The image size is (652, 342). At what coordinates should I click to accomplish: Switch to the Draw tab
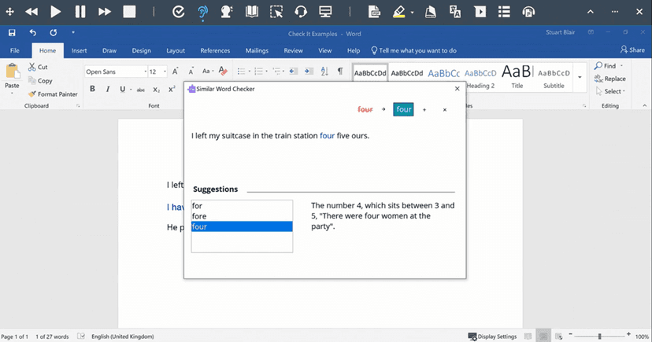click(109, 50)
